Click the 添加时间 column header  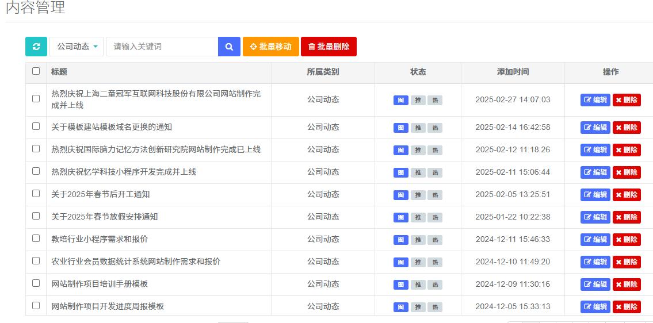click(513, 72)
